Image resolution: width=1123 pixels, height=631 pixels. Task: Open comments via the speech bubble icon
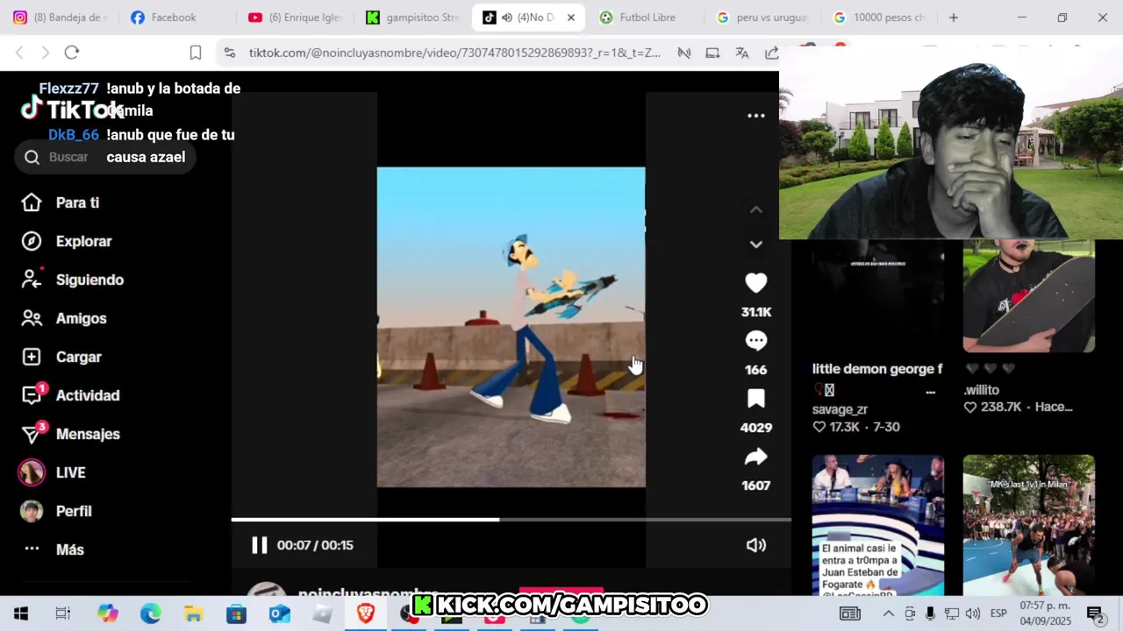point(755,340)
